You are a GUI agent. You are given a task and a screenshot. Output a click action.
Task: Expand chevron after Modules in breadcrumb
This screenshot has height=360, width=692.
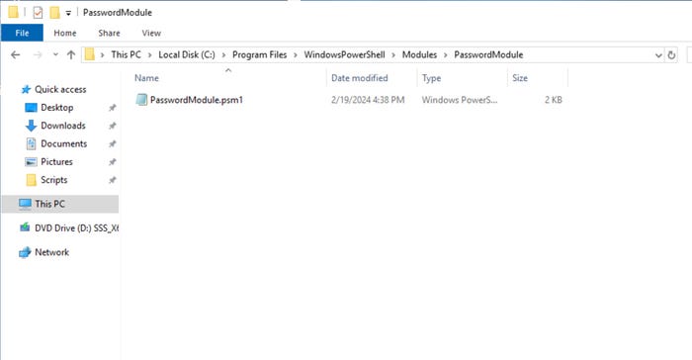click(x=445, y=55)
